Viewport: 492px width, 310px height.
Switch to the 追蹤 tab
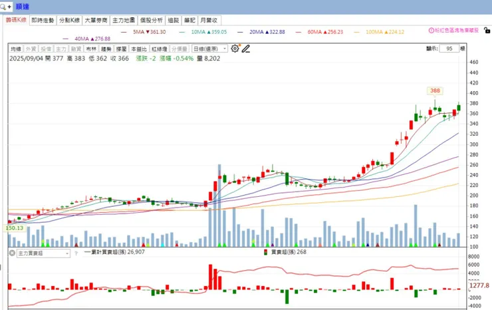coord(174,21)
